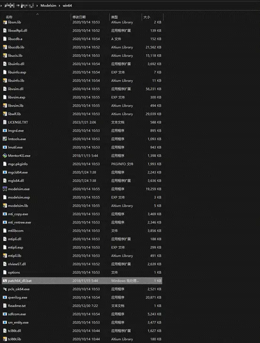This screenshot has height=343, width=260.
Task: Select the libucdb.lib Altium Library icon
Action: click(x=5, y=47)
